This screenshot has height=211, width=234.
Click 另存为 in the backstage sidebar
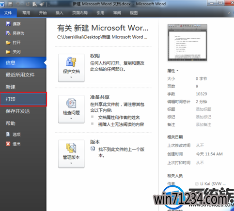click(x=15, y=33)
